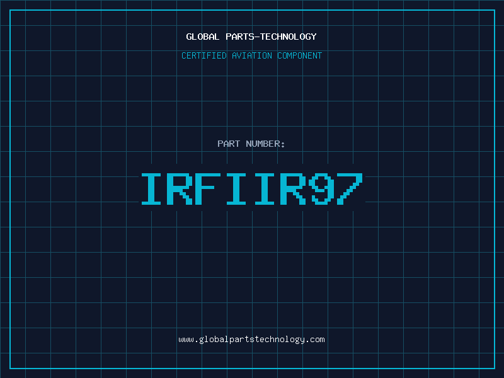Screen dimensions: 504x378
Task: Click the word COMPONENT in the subtitle
Action: pos(299,55)
